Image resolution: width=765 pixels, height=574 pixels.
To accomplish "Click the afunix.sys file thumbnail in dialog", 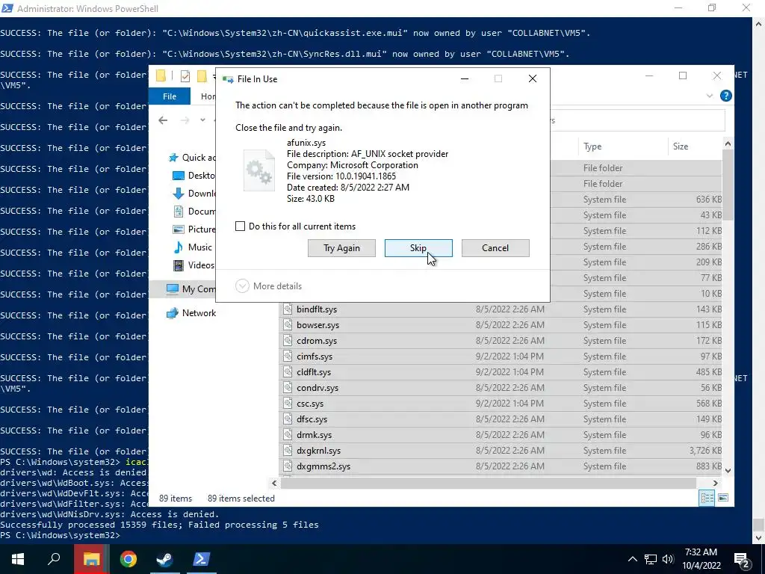I will 259,170.
